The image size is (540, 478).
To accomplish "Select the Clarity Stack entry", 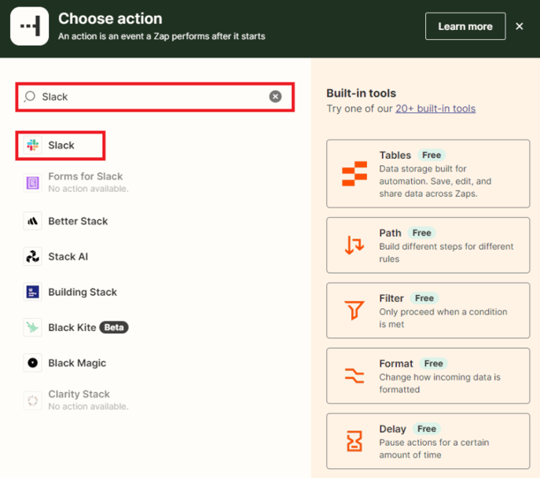I will [76, 400].
